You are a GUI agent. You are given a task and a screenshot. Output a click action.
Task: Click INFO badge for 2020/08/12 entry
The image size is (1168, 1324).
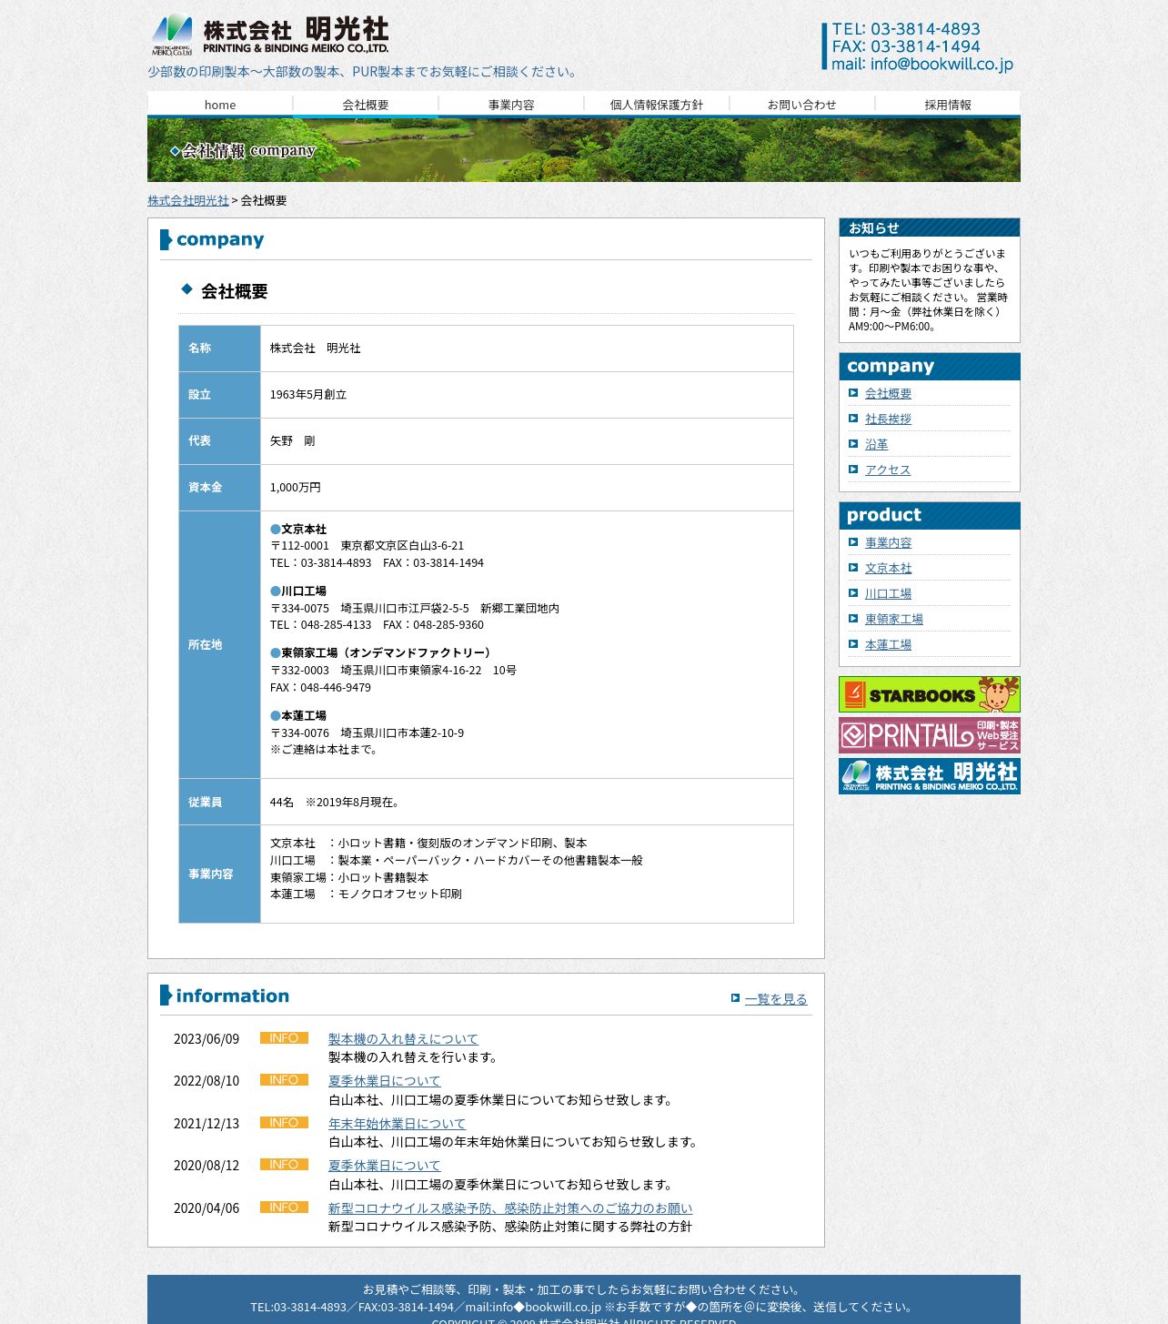tap(284, 1165)
